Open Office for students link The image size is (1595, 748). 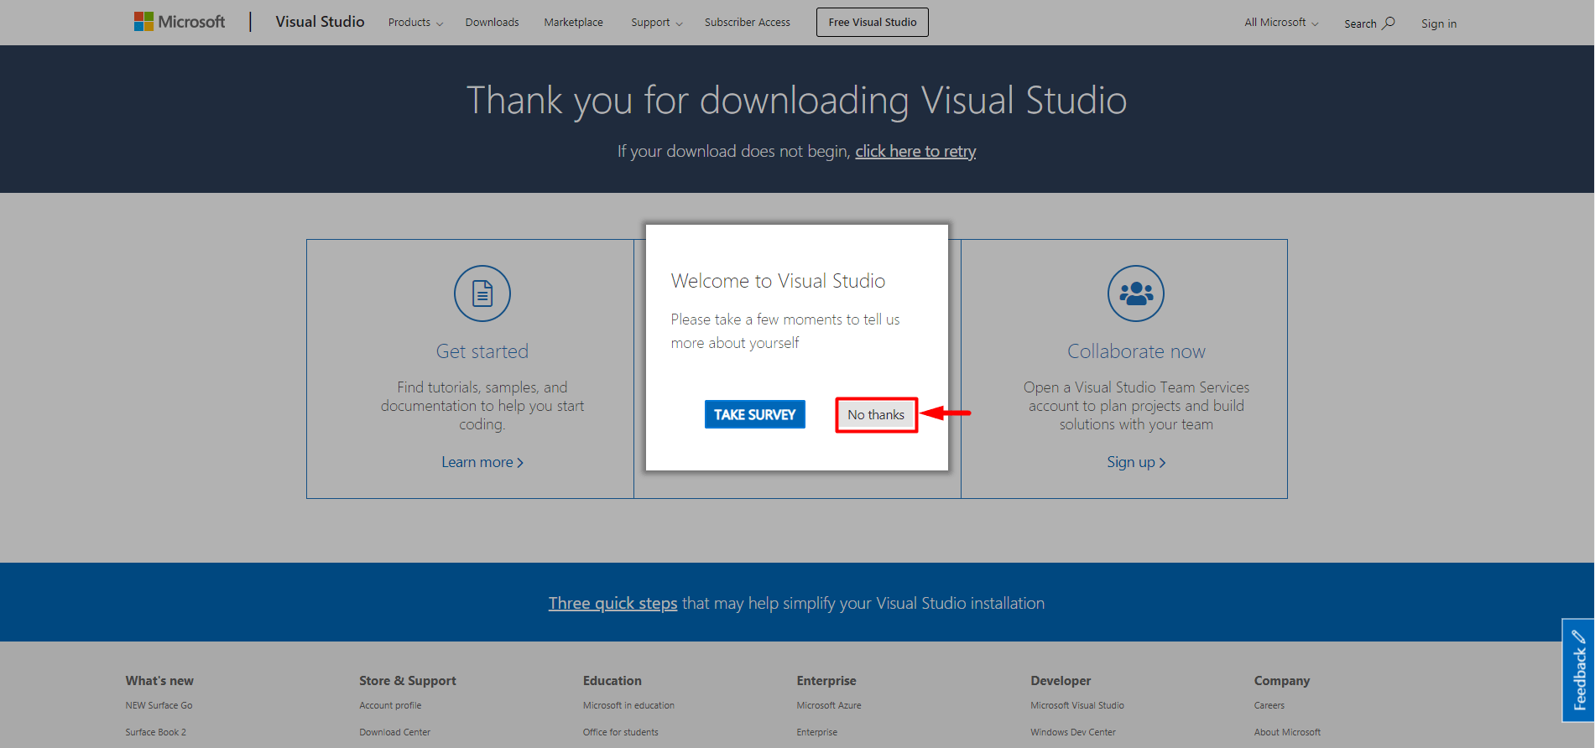pos(621,732)
